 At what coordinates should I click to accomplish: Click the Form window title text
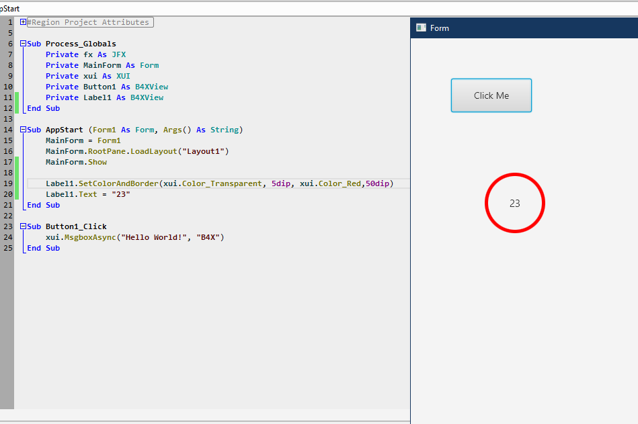pos(440,28)
